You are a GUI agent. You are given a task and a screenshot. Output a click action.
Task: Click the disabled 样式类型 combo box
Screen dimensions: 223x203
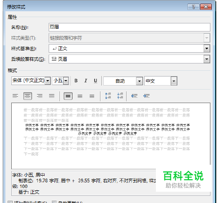pyautogui.click(x=129, y=38)
